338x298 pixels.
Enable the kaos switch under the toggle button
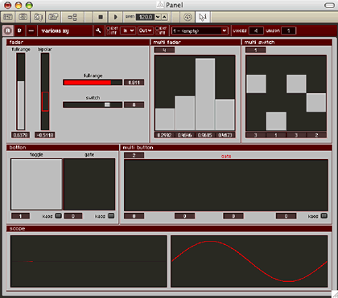pyautogui.click(x=58, y=216)
